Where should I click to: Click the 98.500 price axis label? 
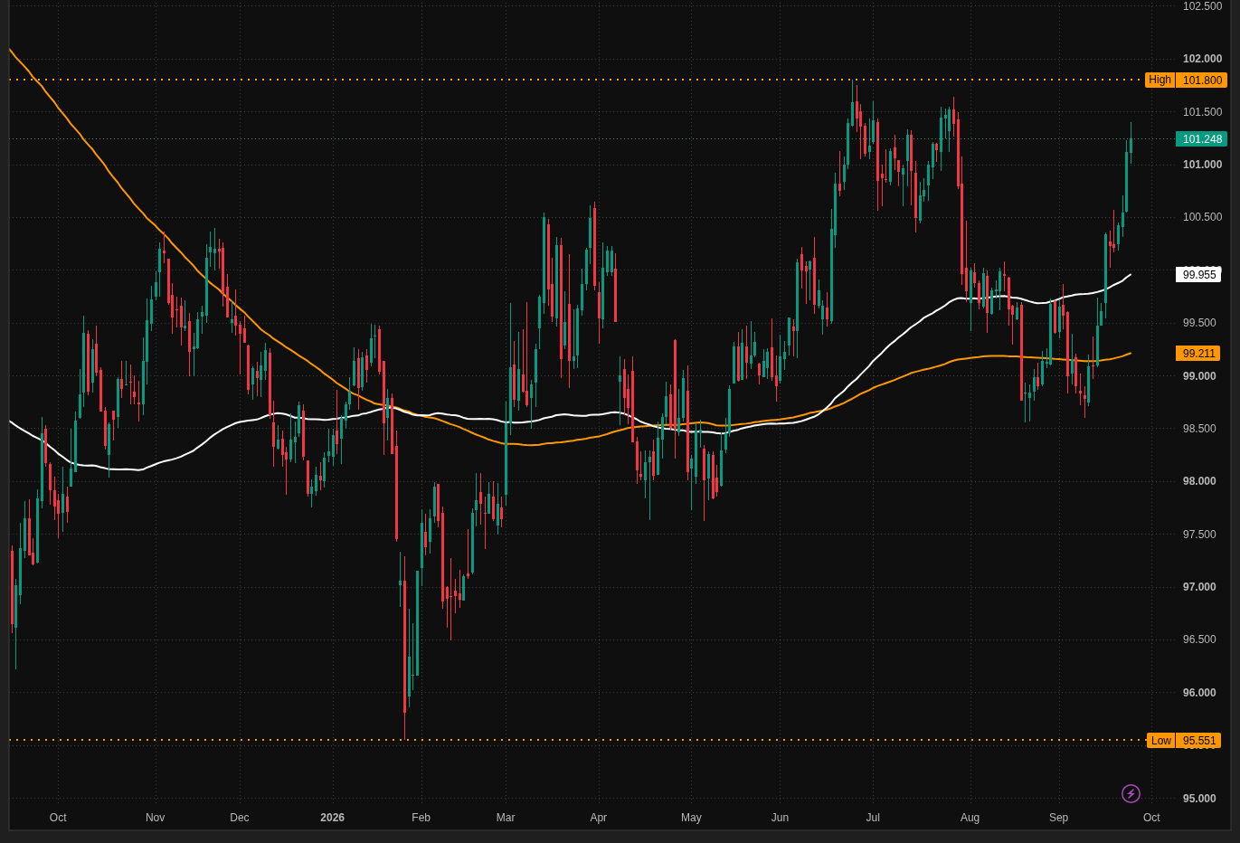1199,429
